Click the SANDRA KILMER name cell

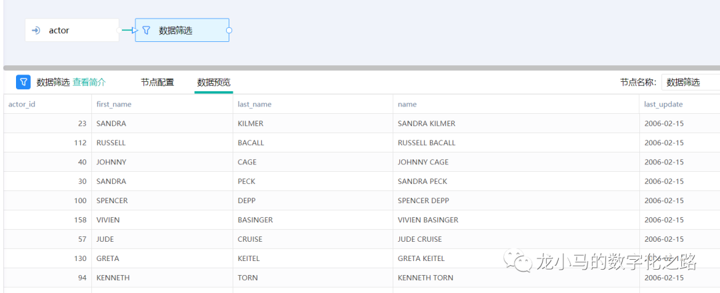[427, 124]
